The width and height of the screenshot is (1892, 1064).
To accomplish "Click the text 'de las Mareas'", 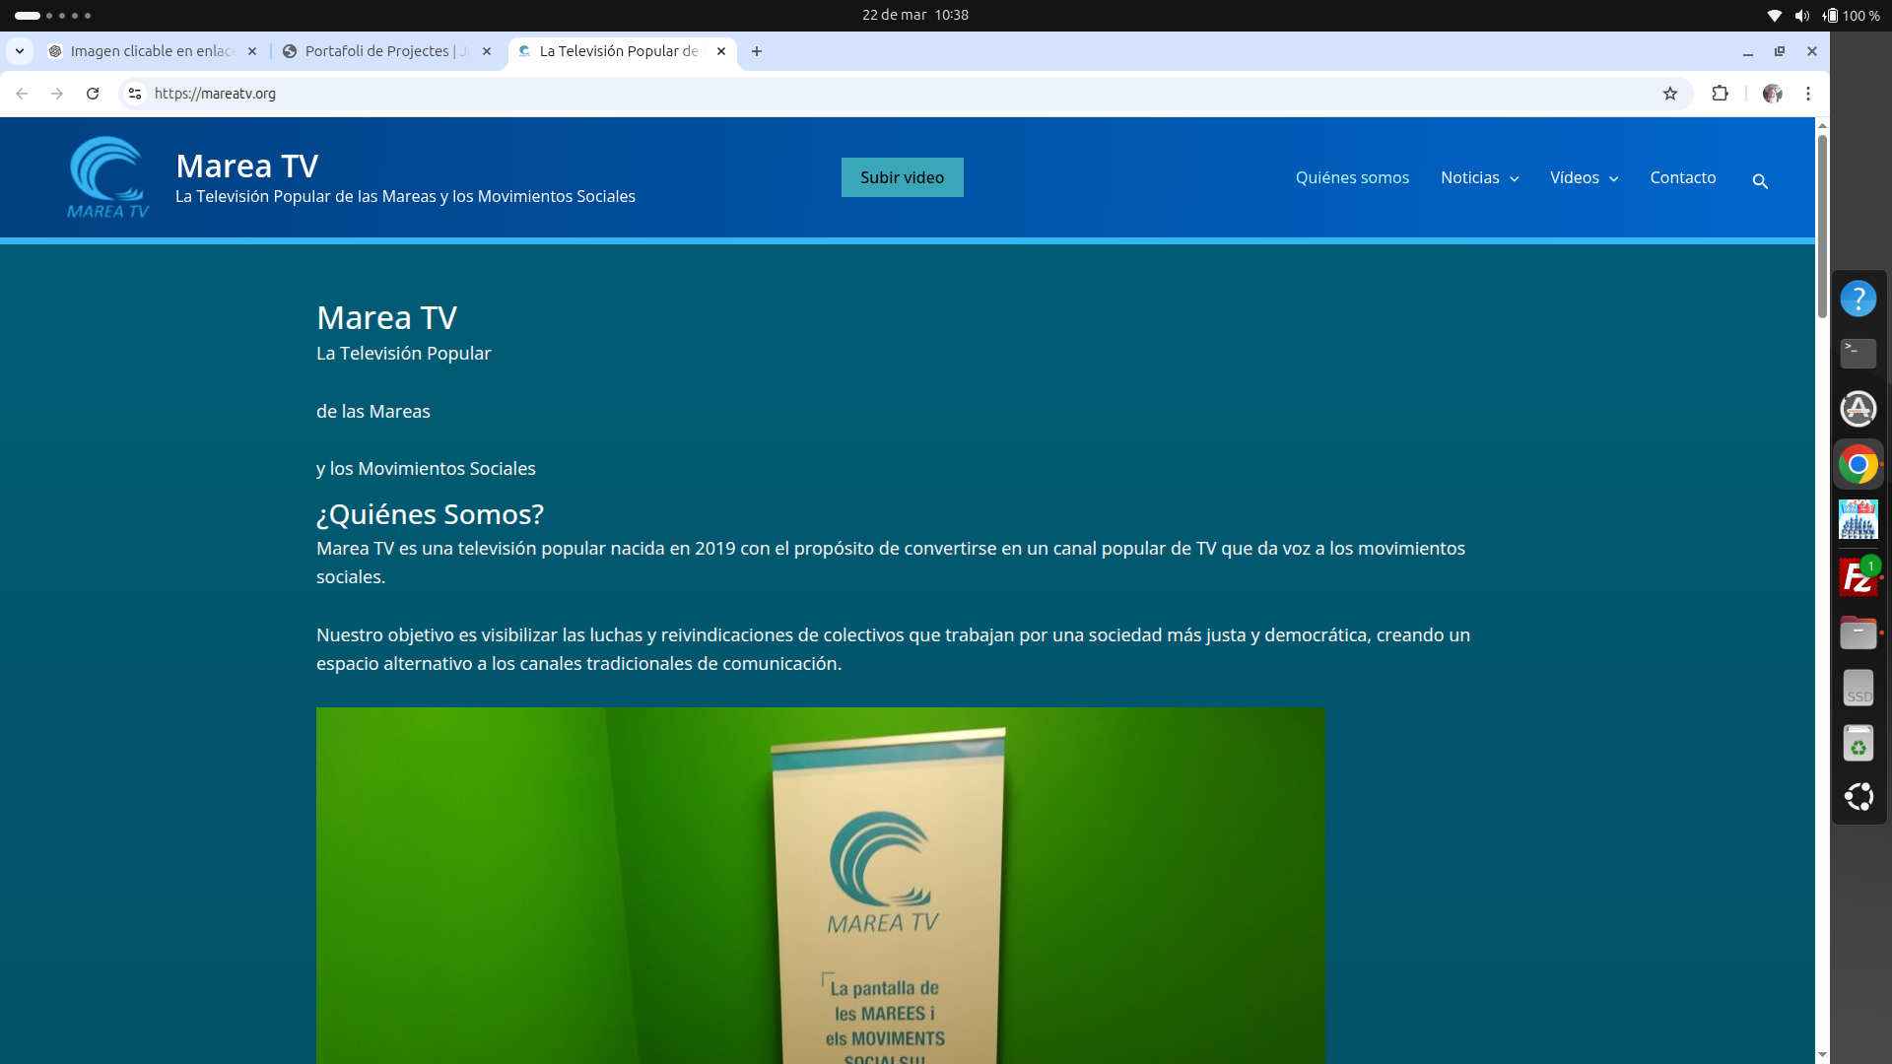I will pyautogui.click(x=373, y=412).
